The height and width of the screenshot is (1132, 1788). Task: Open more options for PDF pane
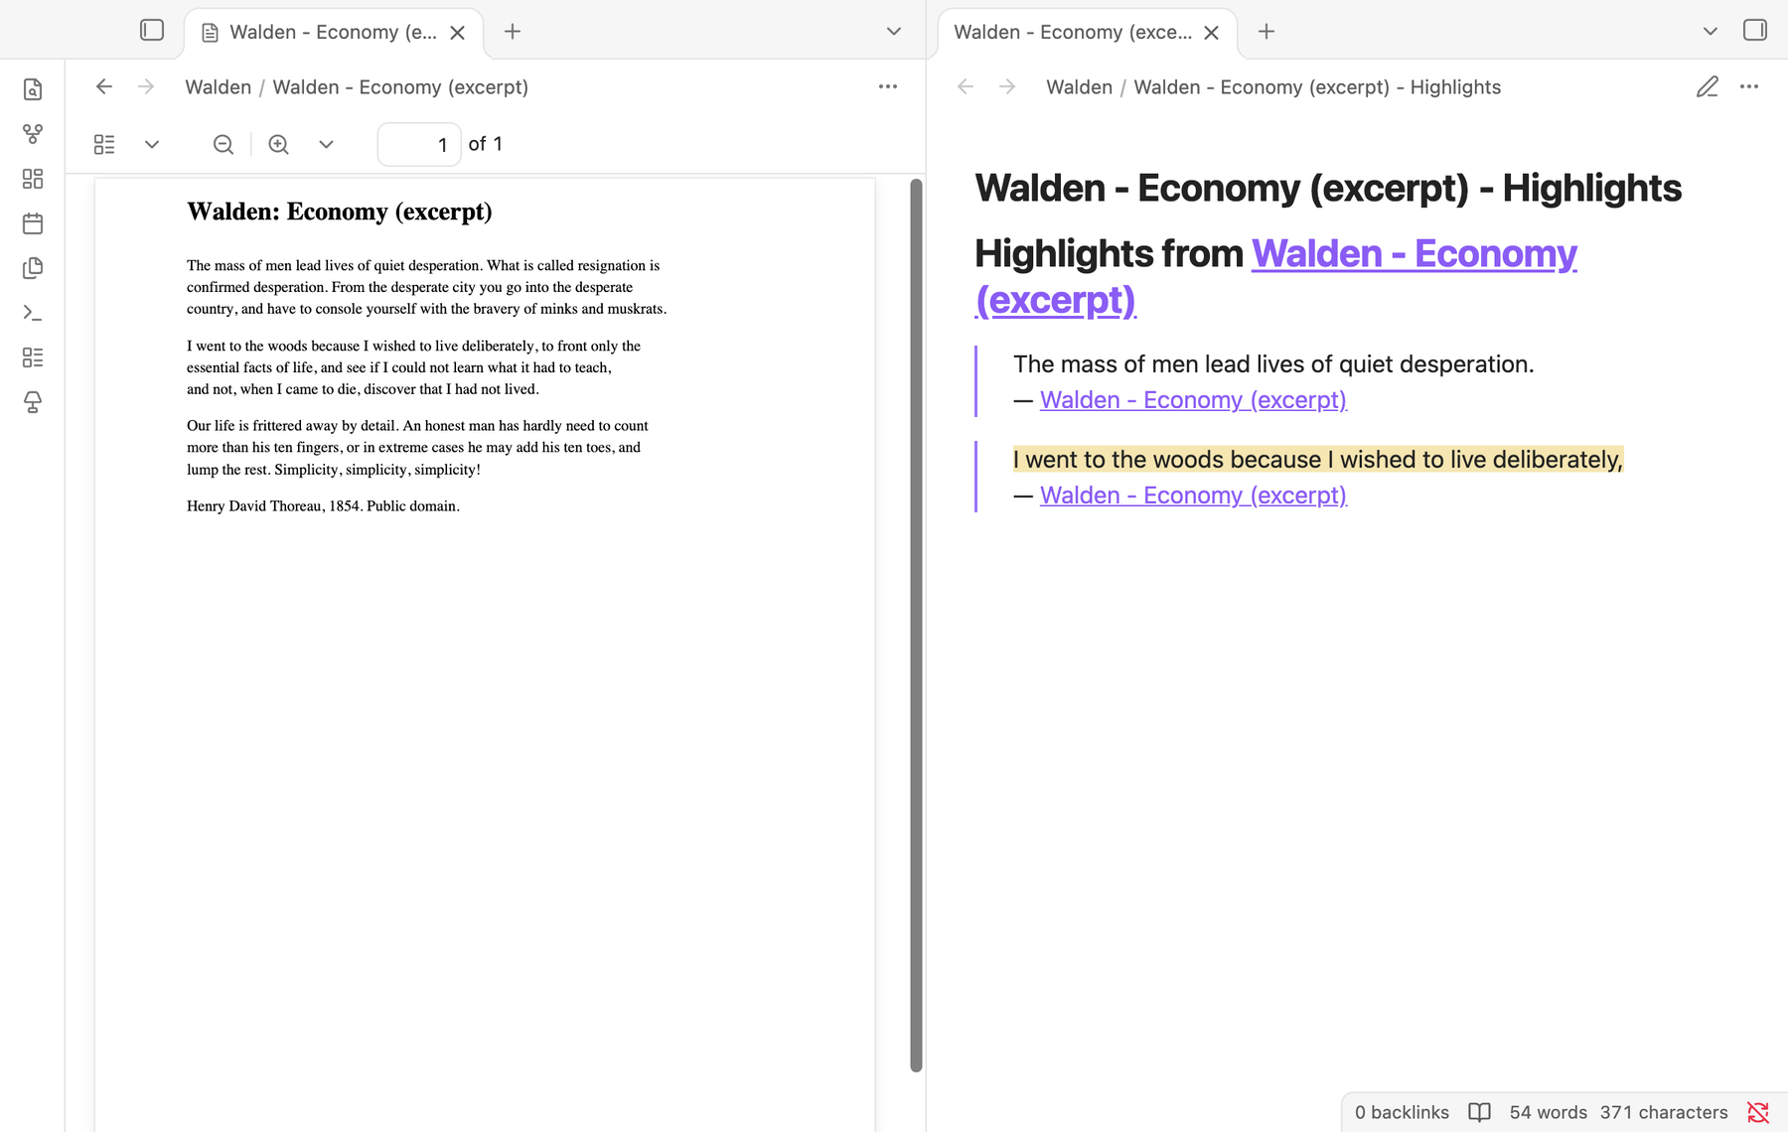[x=888, y=86]
